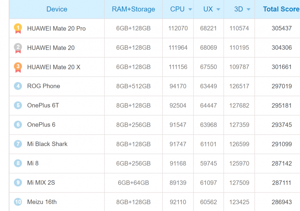Click the 3D header label
The height and width of the screenshot is (211, 300).
click(238, 9)
